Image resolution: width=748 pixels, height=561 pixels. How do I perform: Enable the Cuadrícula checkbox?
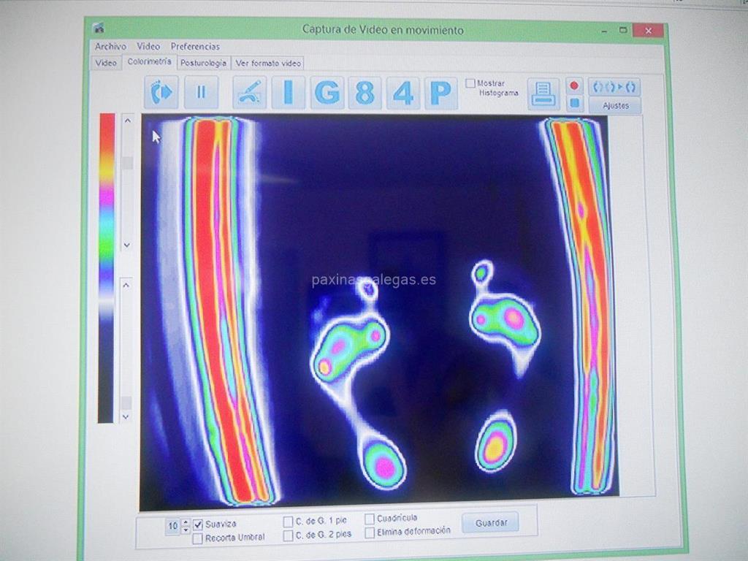(370, 519)
